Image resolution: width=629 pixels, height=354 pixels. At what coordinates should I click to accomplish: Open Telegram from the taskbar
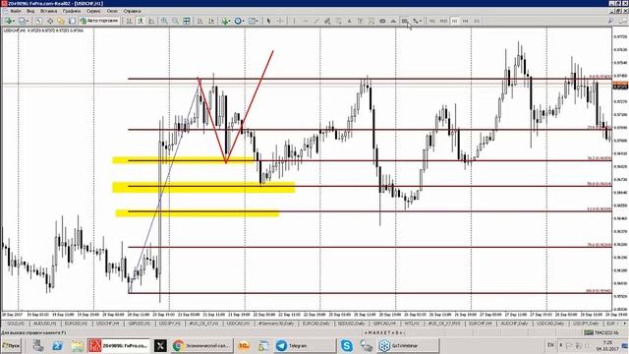point(305,345)
